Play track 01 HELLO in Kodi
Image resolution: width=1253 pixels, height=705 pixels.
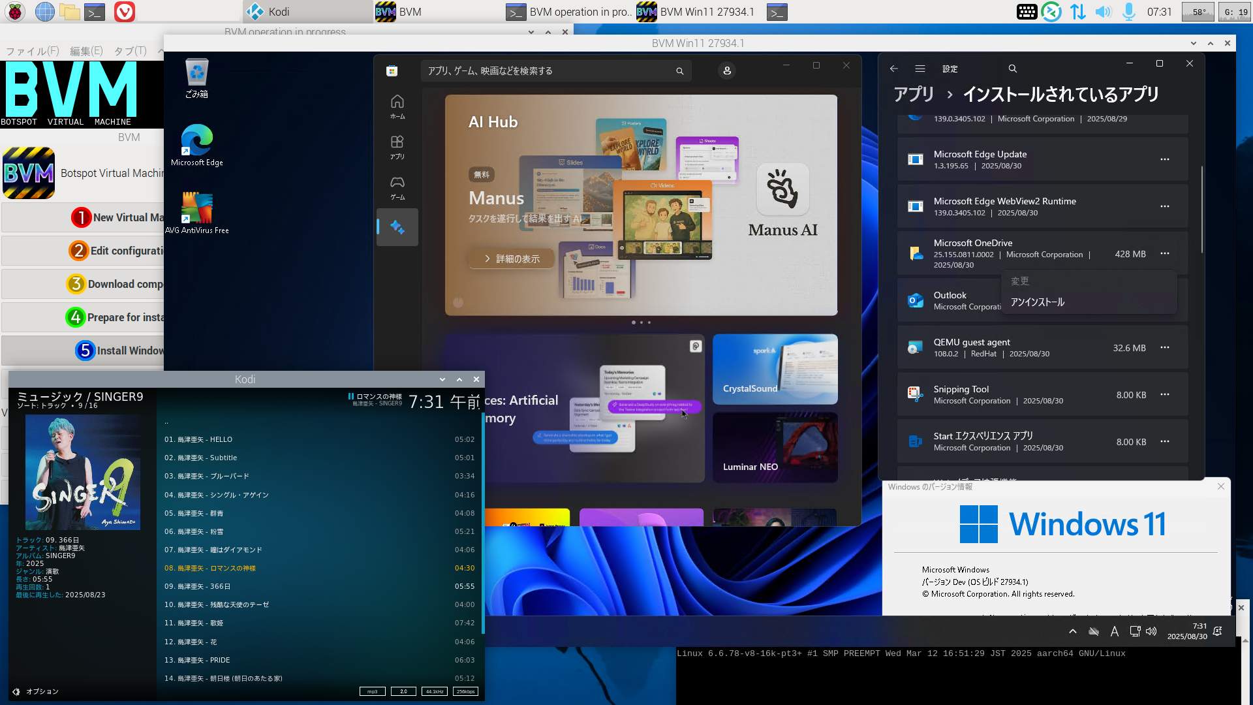pos(319,439)
